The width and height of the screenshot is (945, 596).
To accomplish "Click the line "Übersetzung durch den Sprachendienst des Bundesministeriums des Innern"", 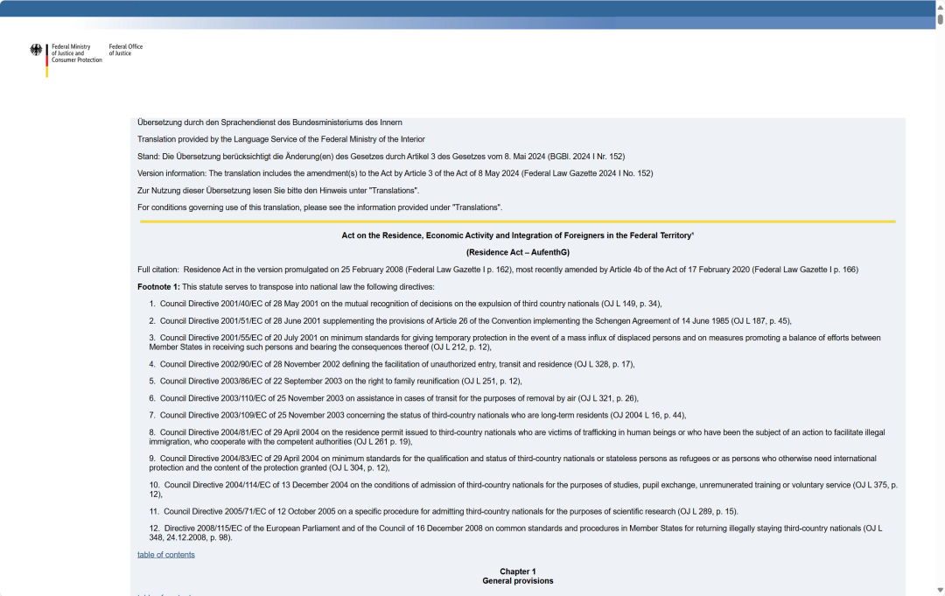I will (269, 123).
